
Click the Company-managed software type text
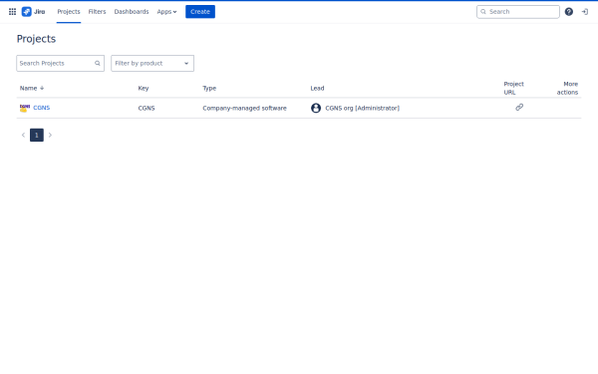244,108
